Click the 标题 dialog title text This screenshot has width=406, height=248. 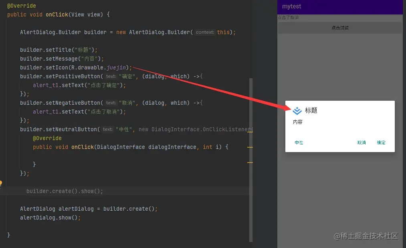[311, 111]
